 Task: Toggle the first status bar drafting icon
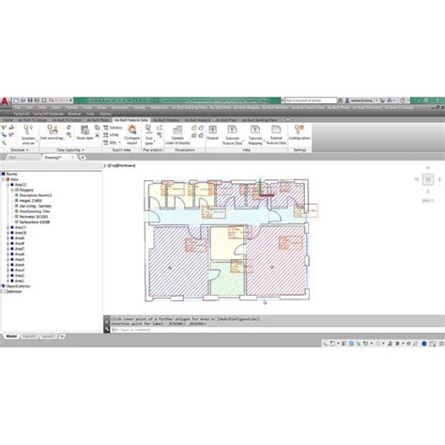click(326, 344)
